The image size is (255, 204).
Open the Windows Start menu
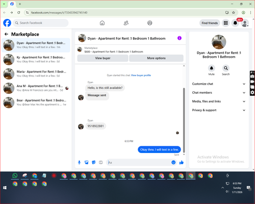point(5,188)
